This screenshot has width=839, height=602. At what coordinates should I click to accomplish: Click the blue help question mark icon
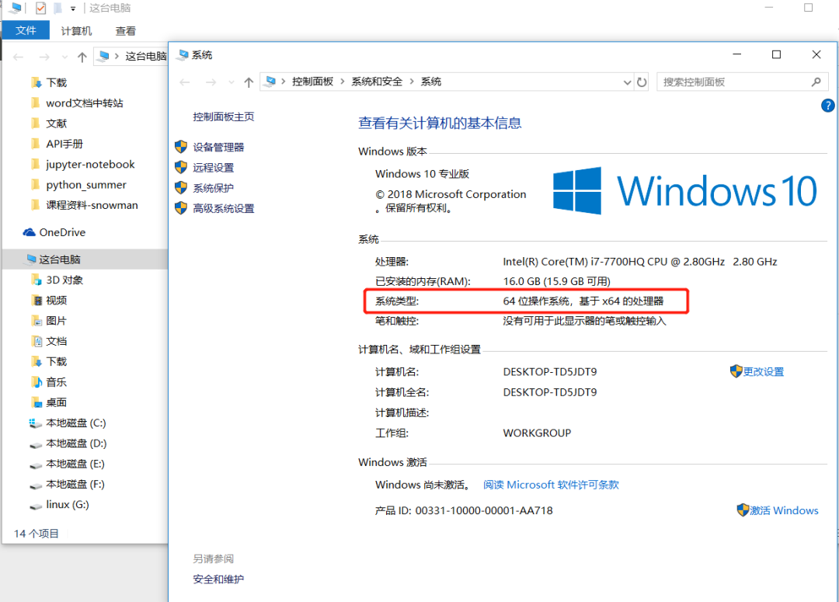coord(827,106)
